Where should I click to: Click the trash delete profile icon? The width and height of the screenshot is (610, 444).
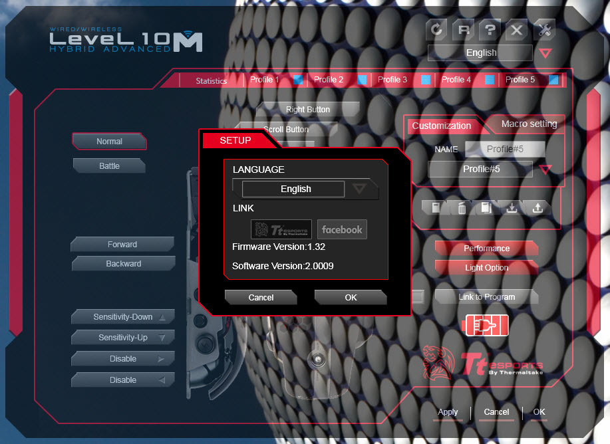click(x=462, y=208)
